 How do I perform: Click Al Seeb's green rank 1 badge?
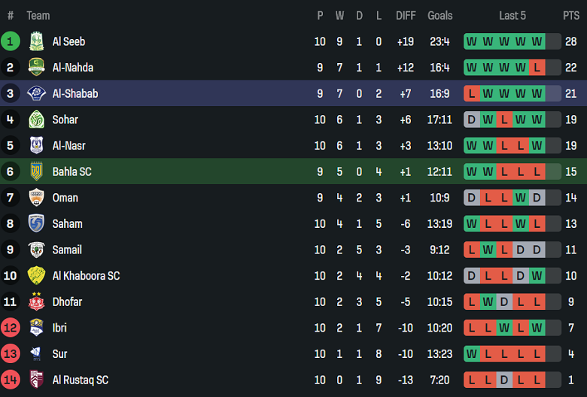[x=11, y=41]
